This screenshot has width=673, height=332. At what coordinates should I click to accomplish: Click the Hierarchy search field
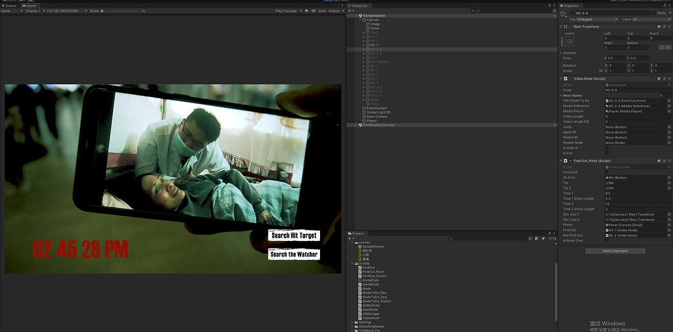point(511,11)
